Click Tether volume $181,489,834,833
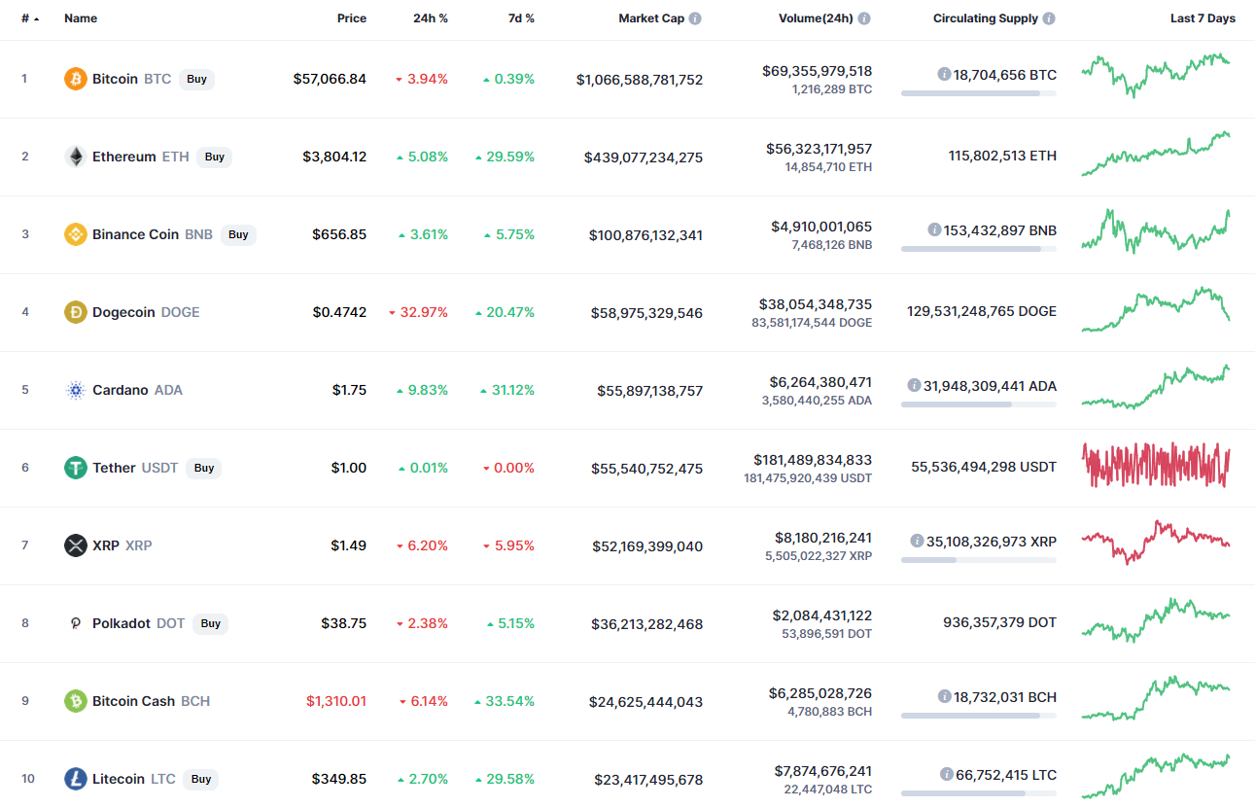Screen dimensions: 1255x808 pos(813,460)
